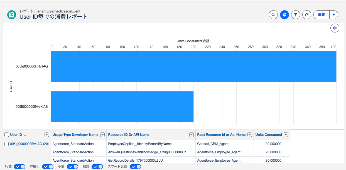The height and width of the screenshot is (170, 346).
Task: Open Units Consumed column dropdown
Action: pos(286,135)
